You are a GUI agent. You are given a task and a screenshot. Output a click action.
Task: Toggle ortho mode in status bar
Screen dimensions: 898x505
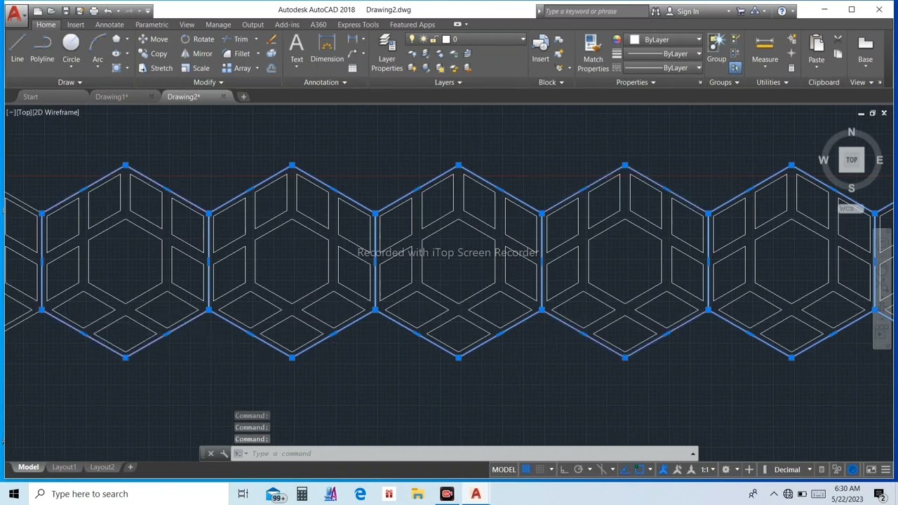pos(564,469)
